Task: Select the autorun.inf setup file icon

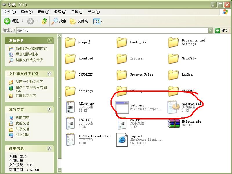Action: [x=173, y=107]
